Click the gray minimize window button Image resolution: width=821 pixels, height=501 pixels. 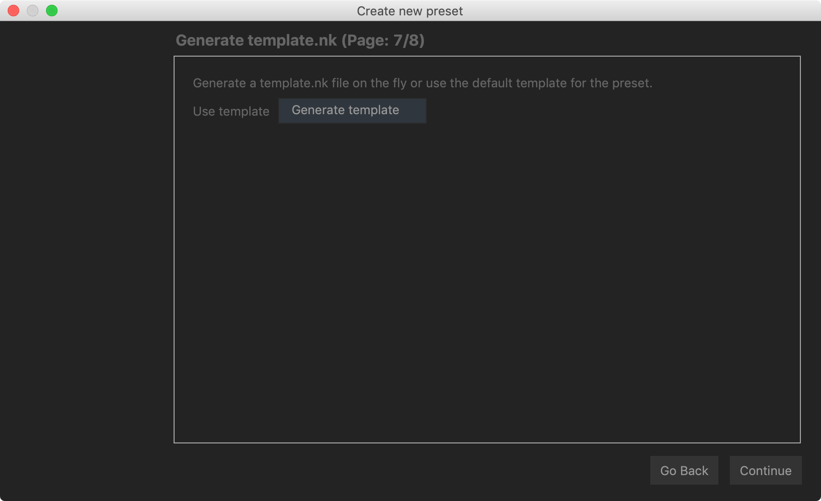pyautogui.click(x=33, y=11)
